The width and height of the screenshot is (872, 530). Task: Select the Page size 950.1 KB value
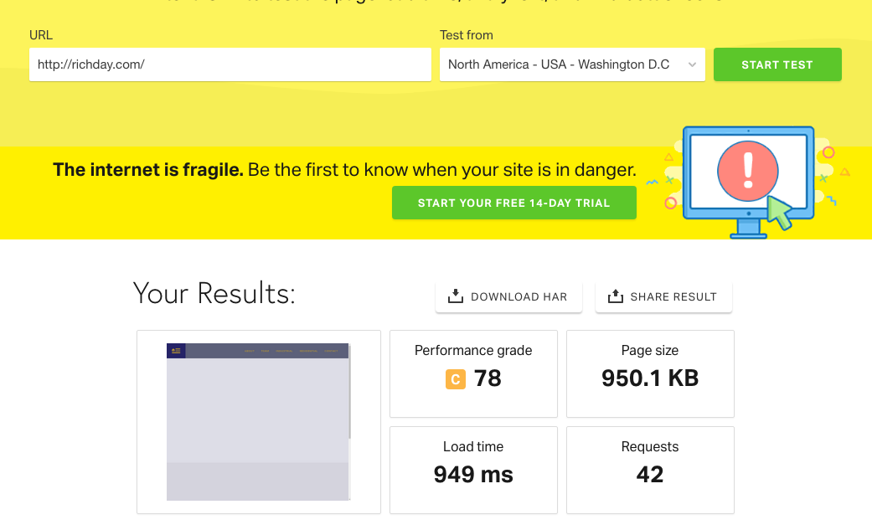click(x=650, y=378)
